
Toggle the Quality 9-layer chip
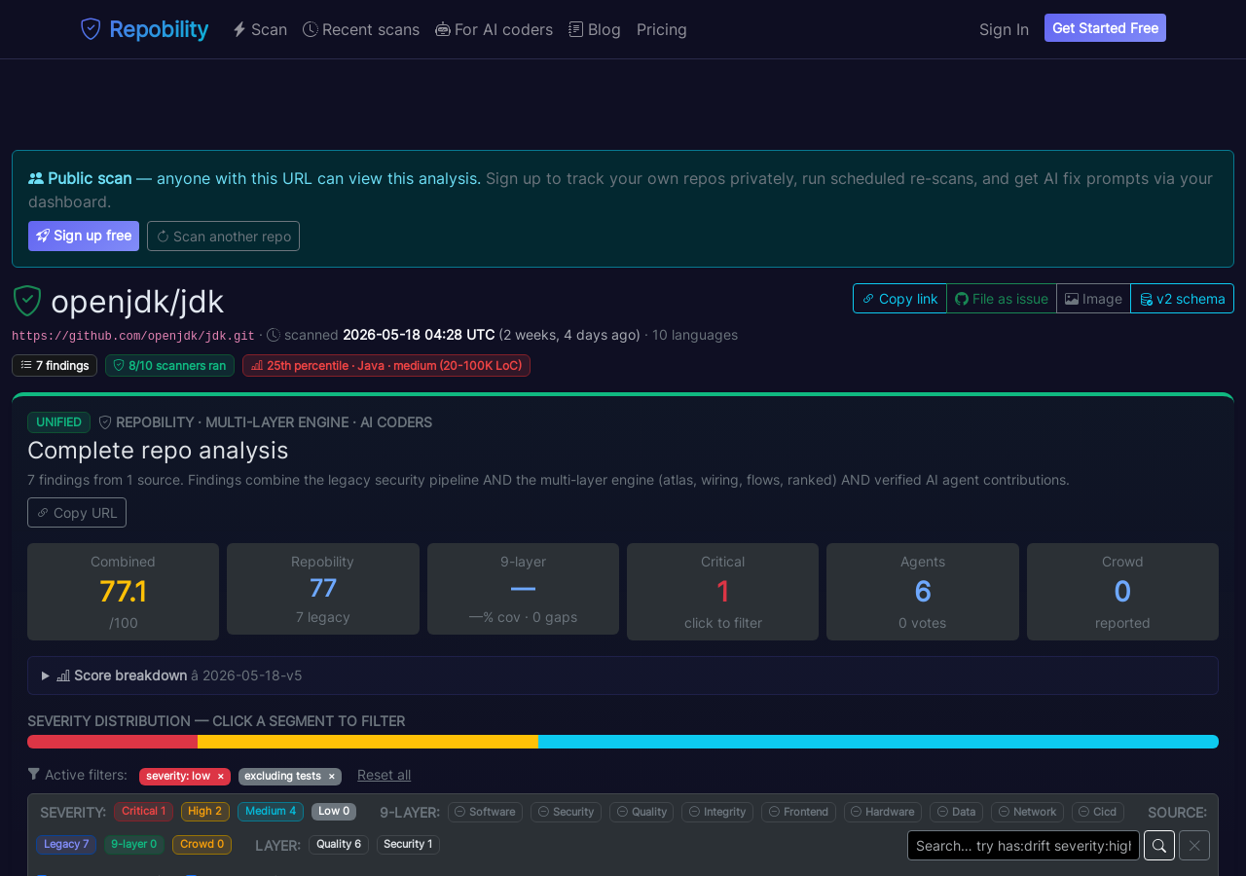641,812
